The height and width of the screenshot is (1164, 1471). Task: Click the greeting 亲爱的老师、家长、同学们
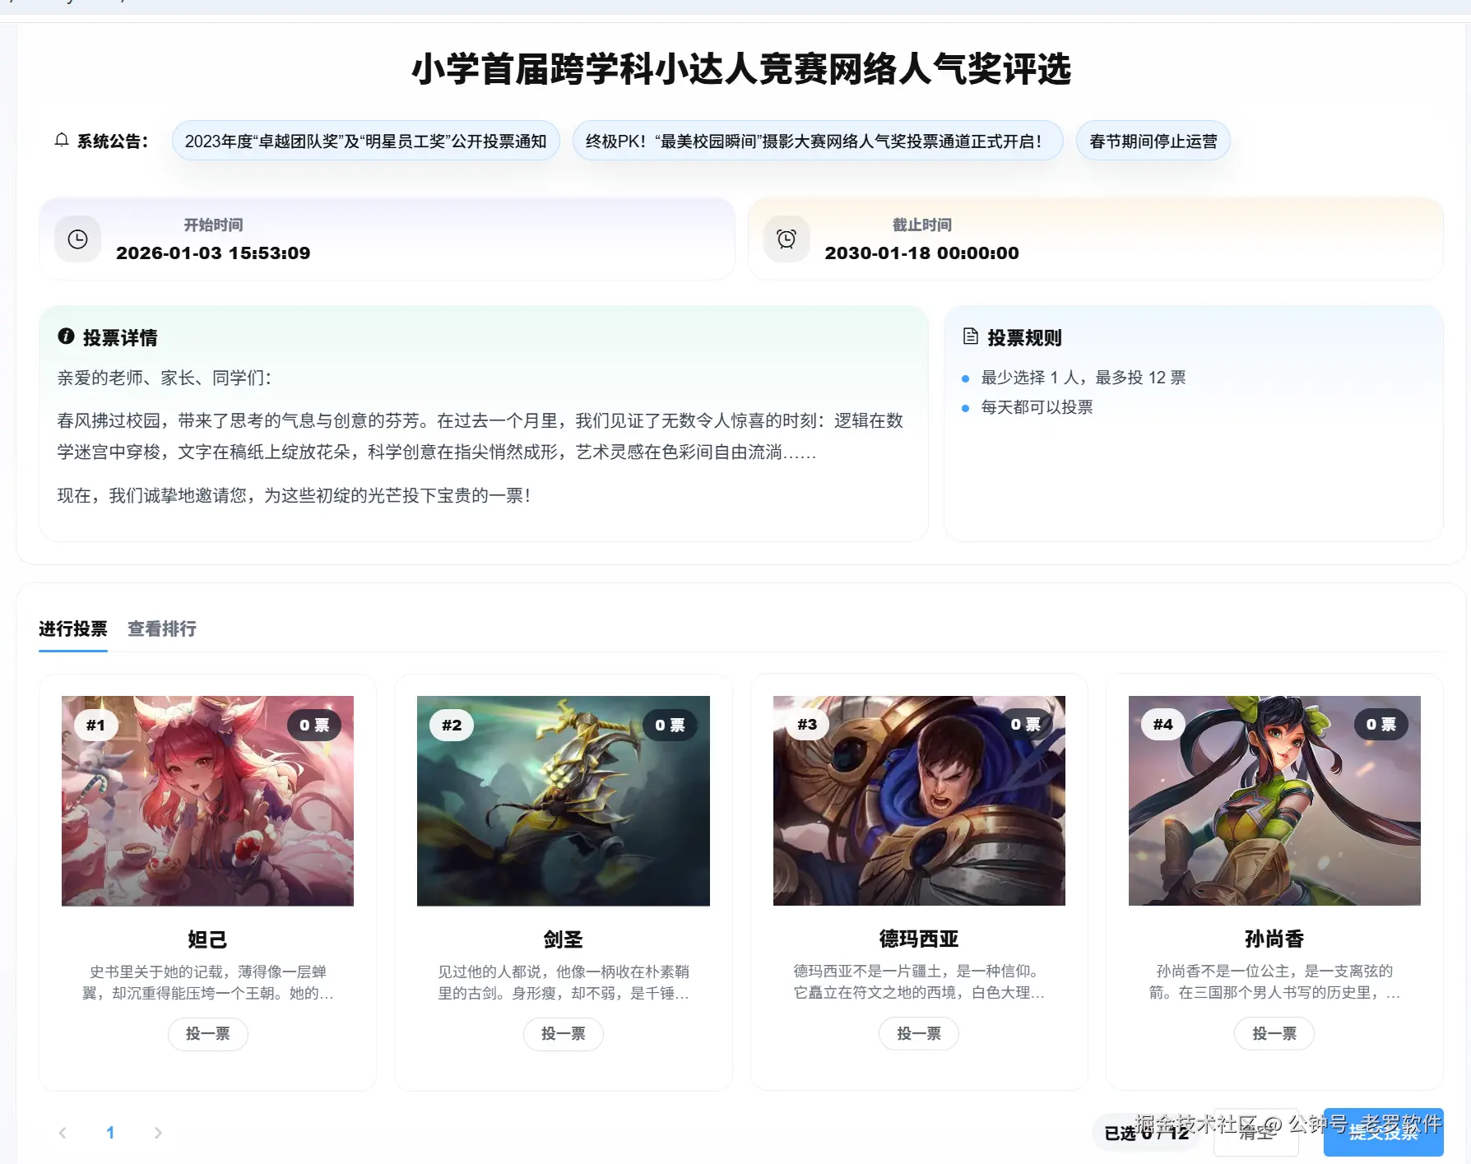pos(165,378)
